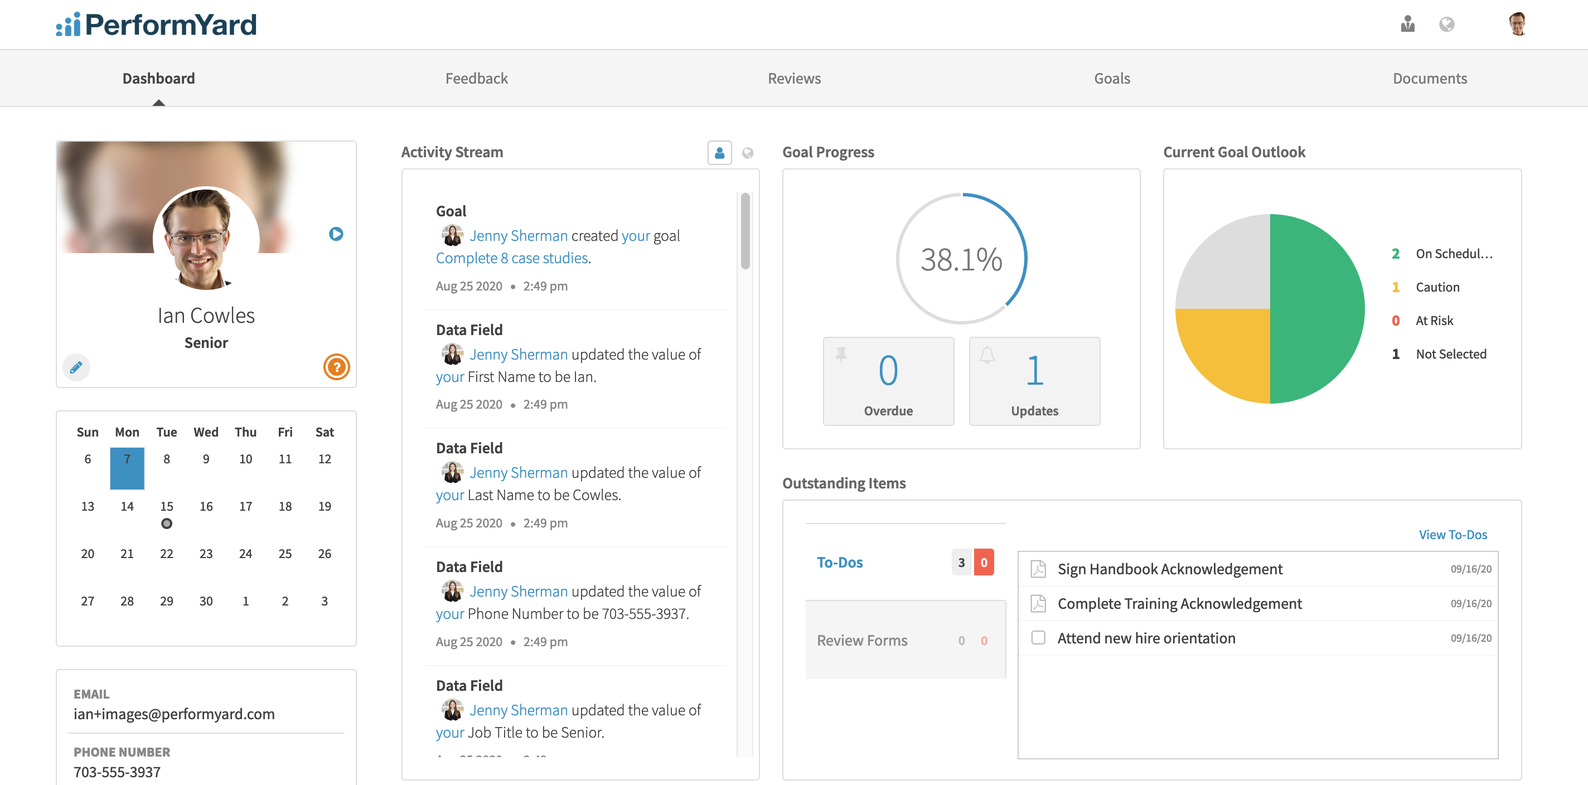Click the View To-Dos link
The height and width of the screenshot is (785, 1588).
[x=1453, y=534]
